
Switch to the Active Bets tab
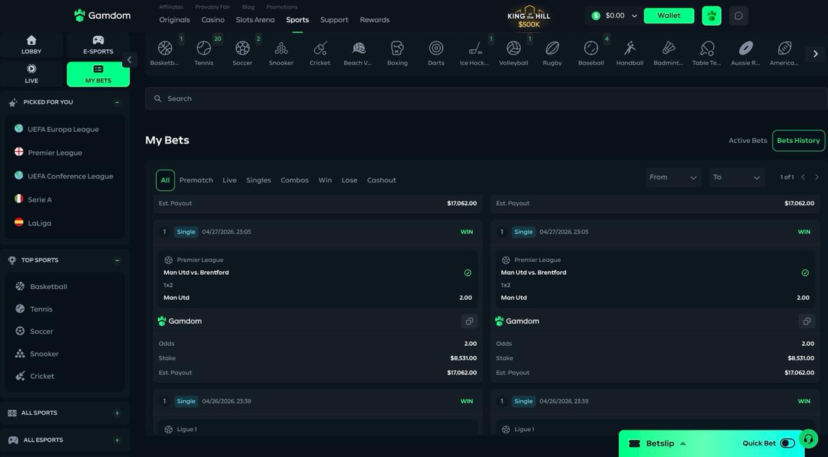coord(748,140)
